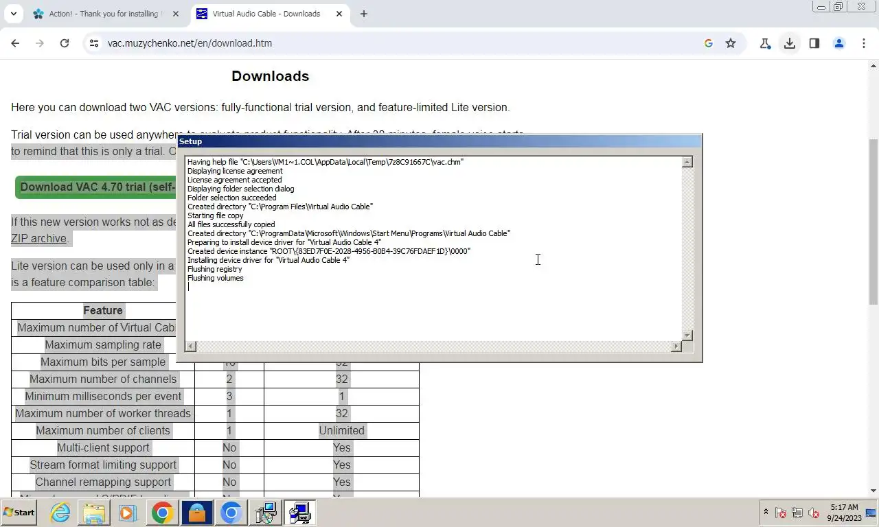Image resolution: width=879 pixels, height=527 pixels.
Task: Click 'All files successfully copied' log line
Action: pyautogui.click(x=231, y=224)
